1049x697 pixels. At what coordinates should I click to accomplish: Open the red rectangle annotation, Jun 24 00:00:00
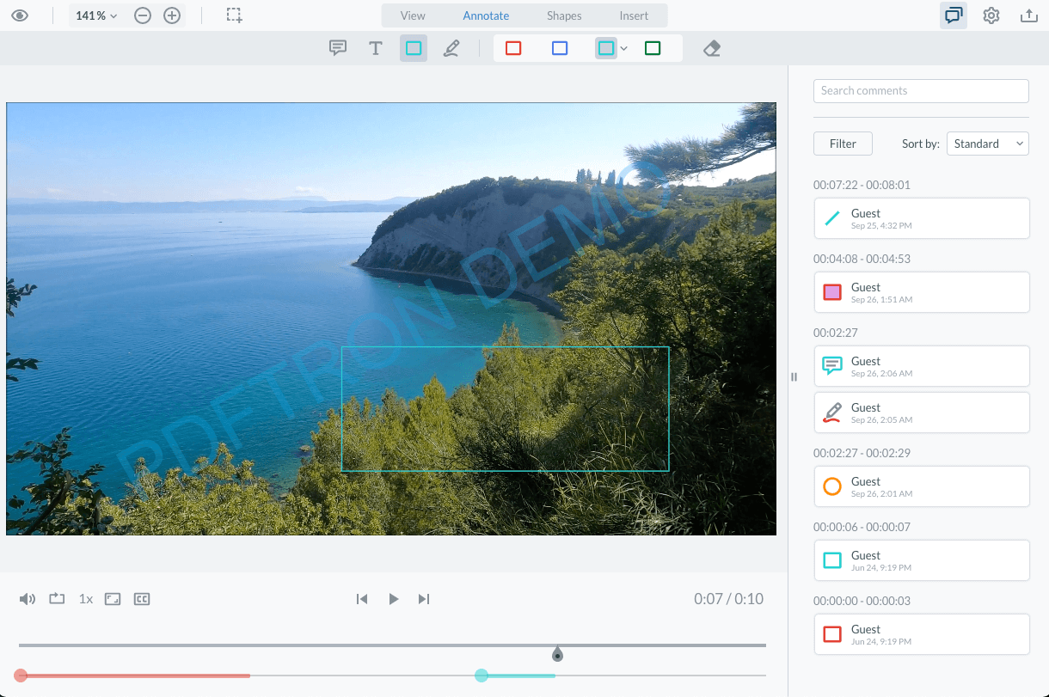coord(921,634)
